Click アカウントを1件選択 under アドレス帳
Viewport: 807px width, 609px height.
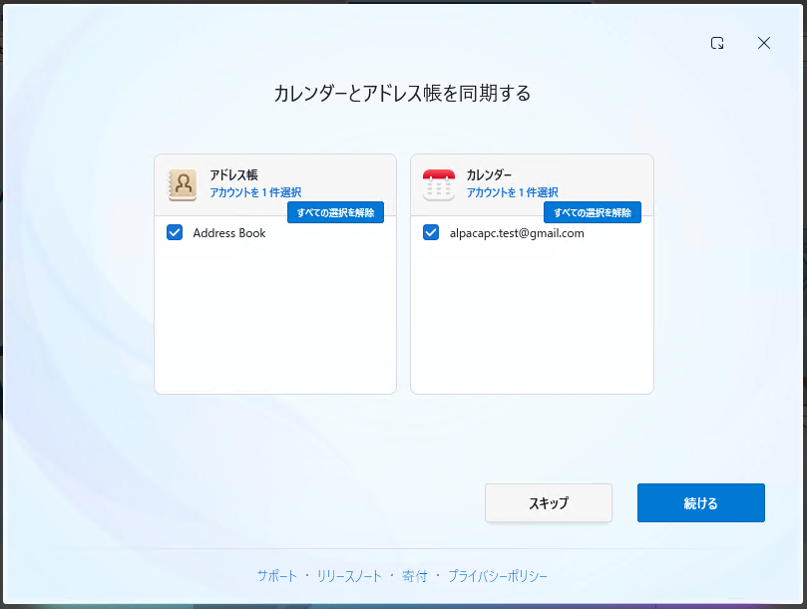255,192
